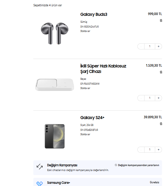Click the Galaxy Buds3 quantity field
165x186 pixels.
coord(150,46)
